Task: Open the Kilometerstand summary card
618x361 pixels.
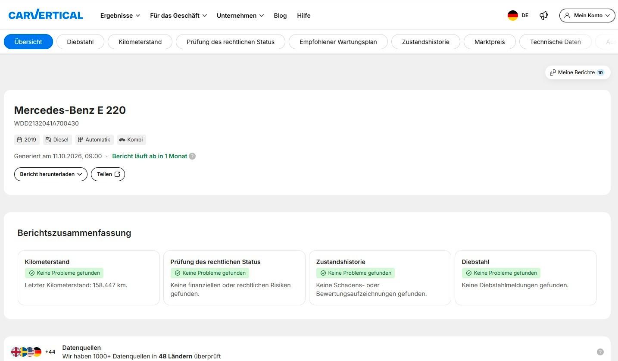Action: click(89, 278)
